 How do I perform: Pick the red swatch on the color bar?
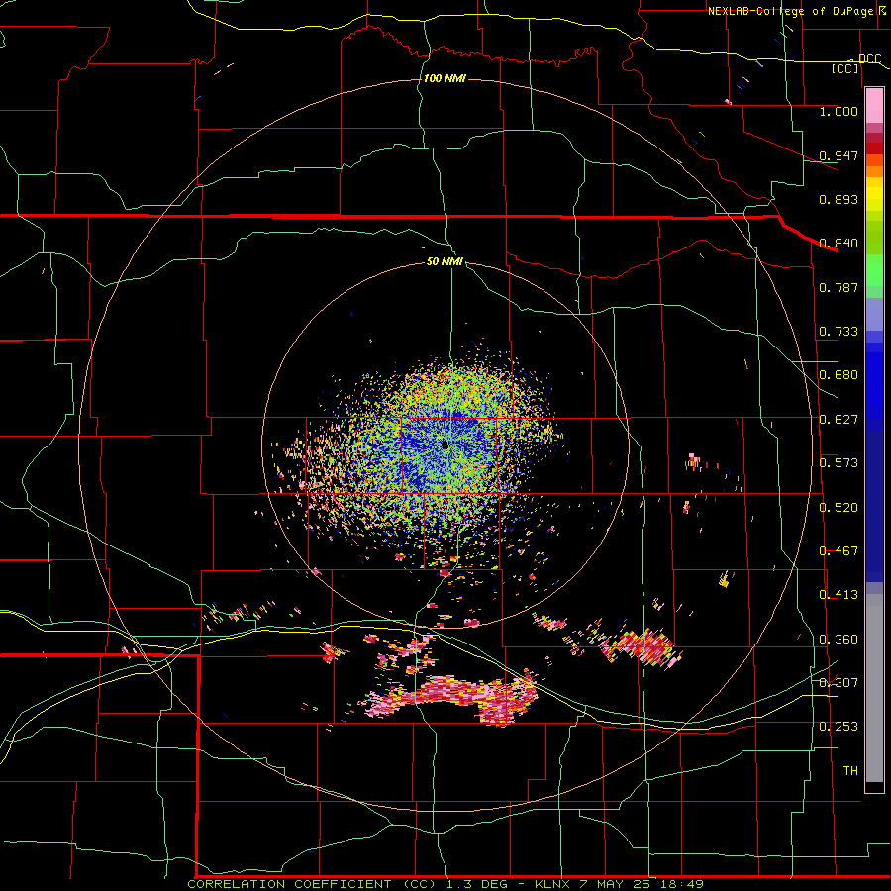874,148
